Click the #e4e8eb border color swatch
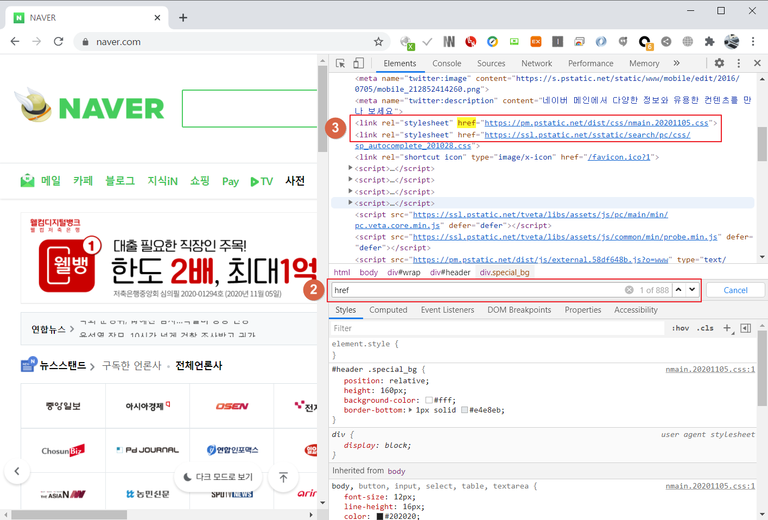The width and height of the screenshot is (768, 520). coord(465,410)
